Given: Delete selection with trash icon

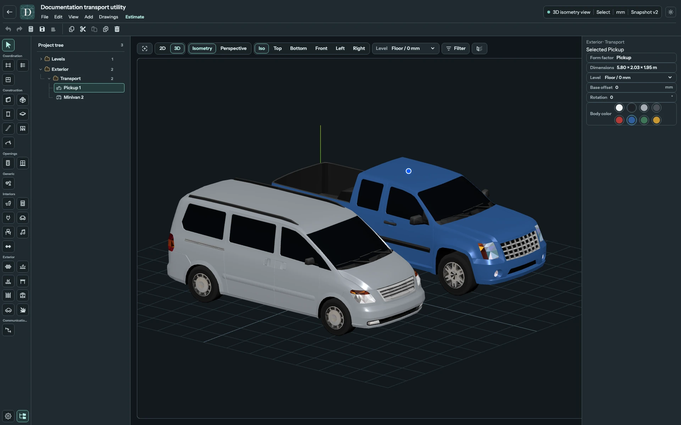Looking at the screenshot, I should [117, 29].
